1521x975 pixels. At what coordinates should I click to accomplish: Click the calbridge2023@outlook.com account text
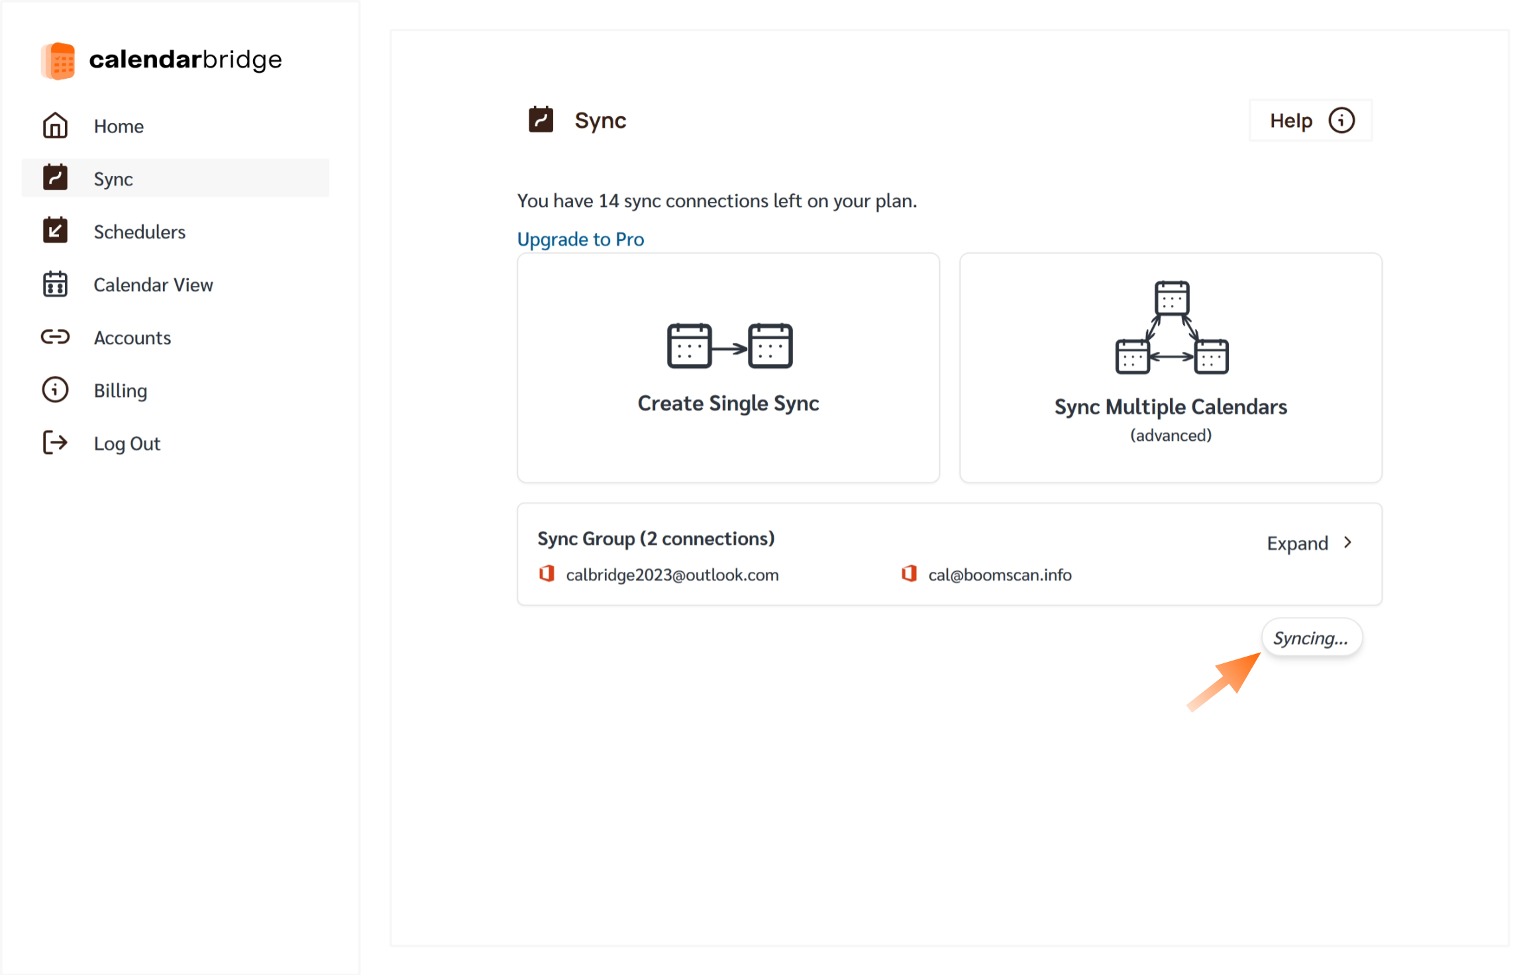point(672,575)
